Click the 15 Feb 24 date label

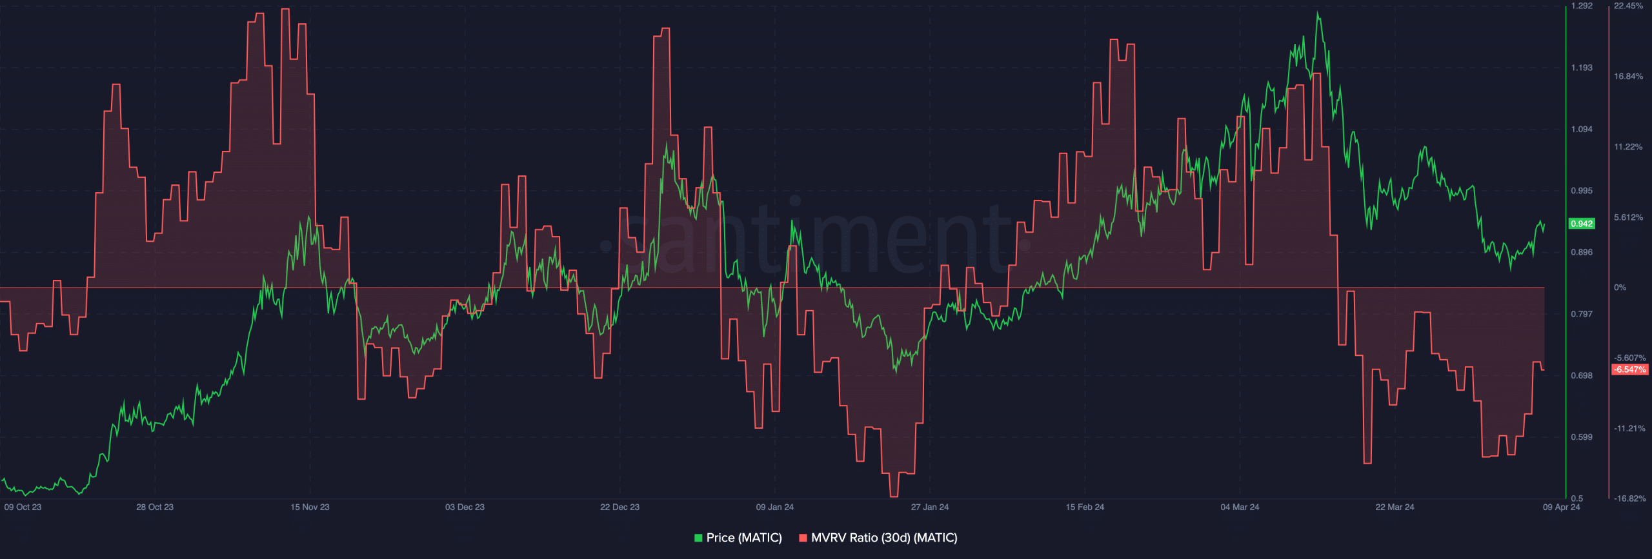1085,507
